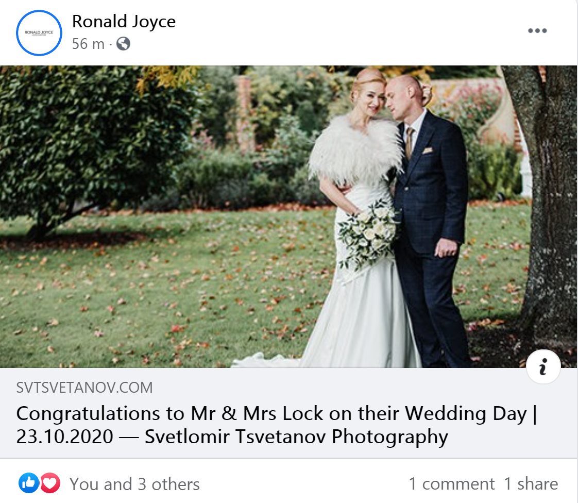The image size is (578, 503).
Task: Click the link info 'i' icon
Action: [x=543, y=366]
